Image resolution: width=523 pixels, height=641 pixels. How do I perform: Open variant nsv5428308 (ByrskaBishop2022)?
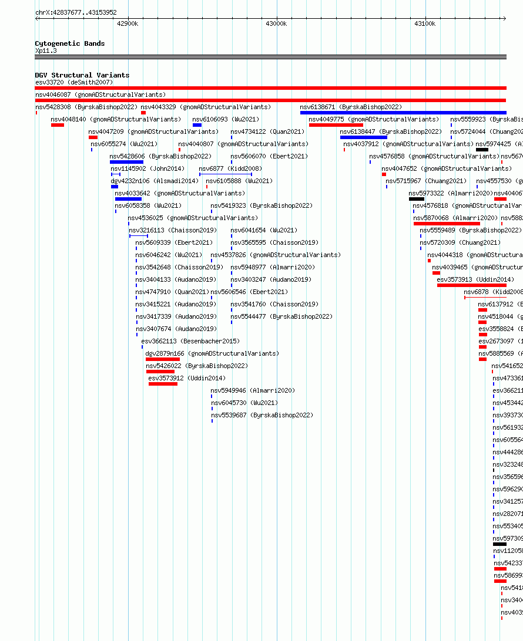pyautogui.click(x=86, y=107)
